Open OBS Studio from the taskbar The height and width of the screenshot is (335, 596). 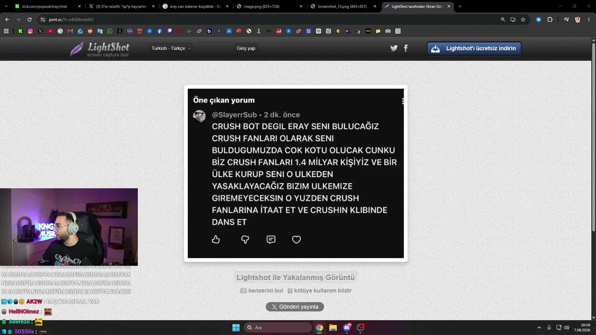click(x=360, y=328)
